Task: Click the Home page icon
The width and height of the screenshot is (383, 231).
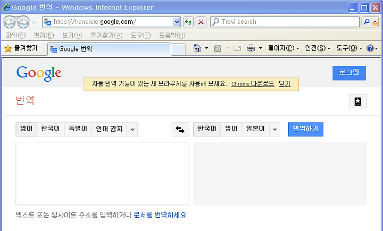Action: pyautogui.click(x=197, y=48)
